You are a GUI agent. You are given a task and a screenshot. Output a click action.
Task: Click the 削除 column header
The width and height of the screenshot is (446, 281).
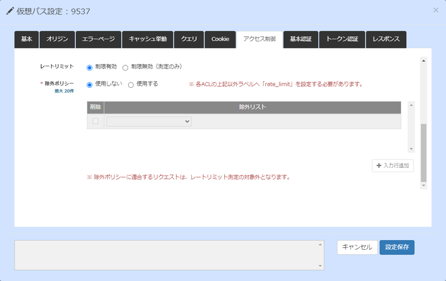(96, 107)
